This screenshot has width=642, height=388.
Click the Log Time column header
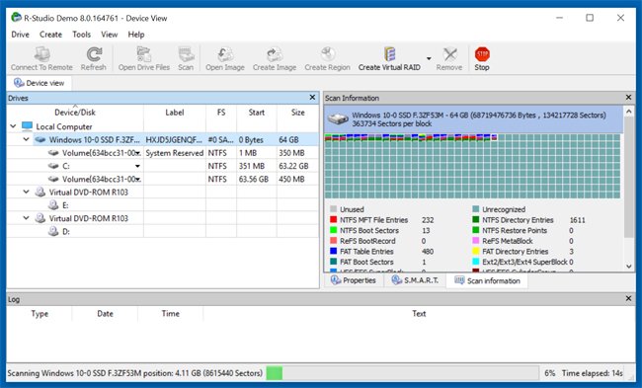click(x=170, y=314)
